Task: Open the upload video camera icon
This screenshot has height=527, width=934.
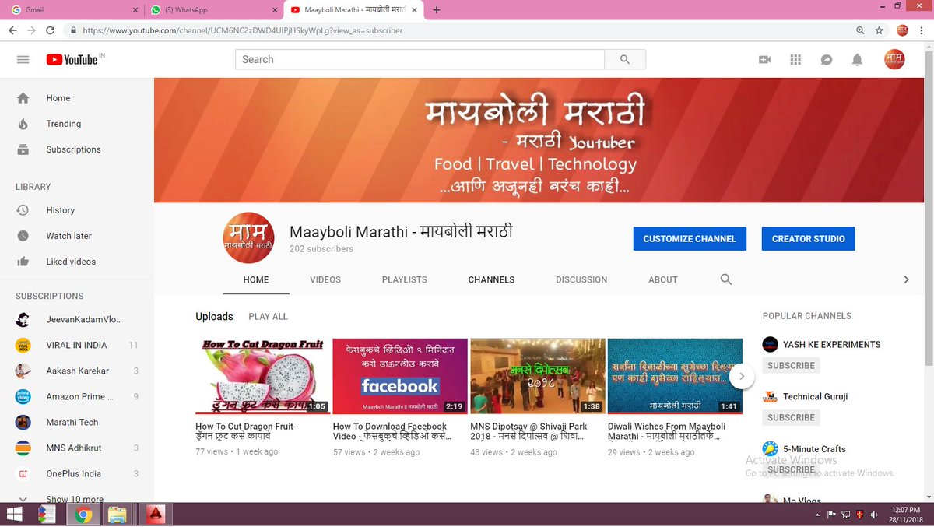Action: pyautogui.click(x=764, y=60)
